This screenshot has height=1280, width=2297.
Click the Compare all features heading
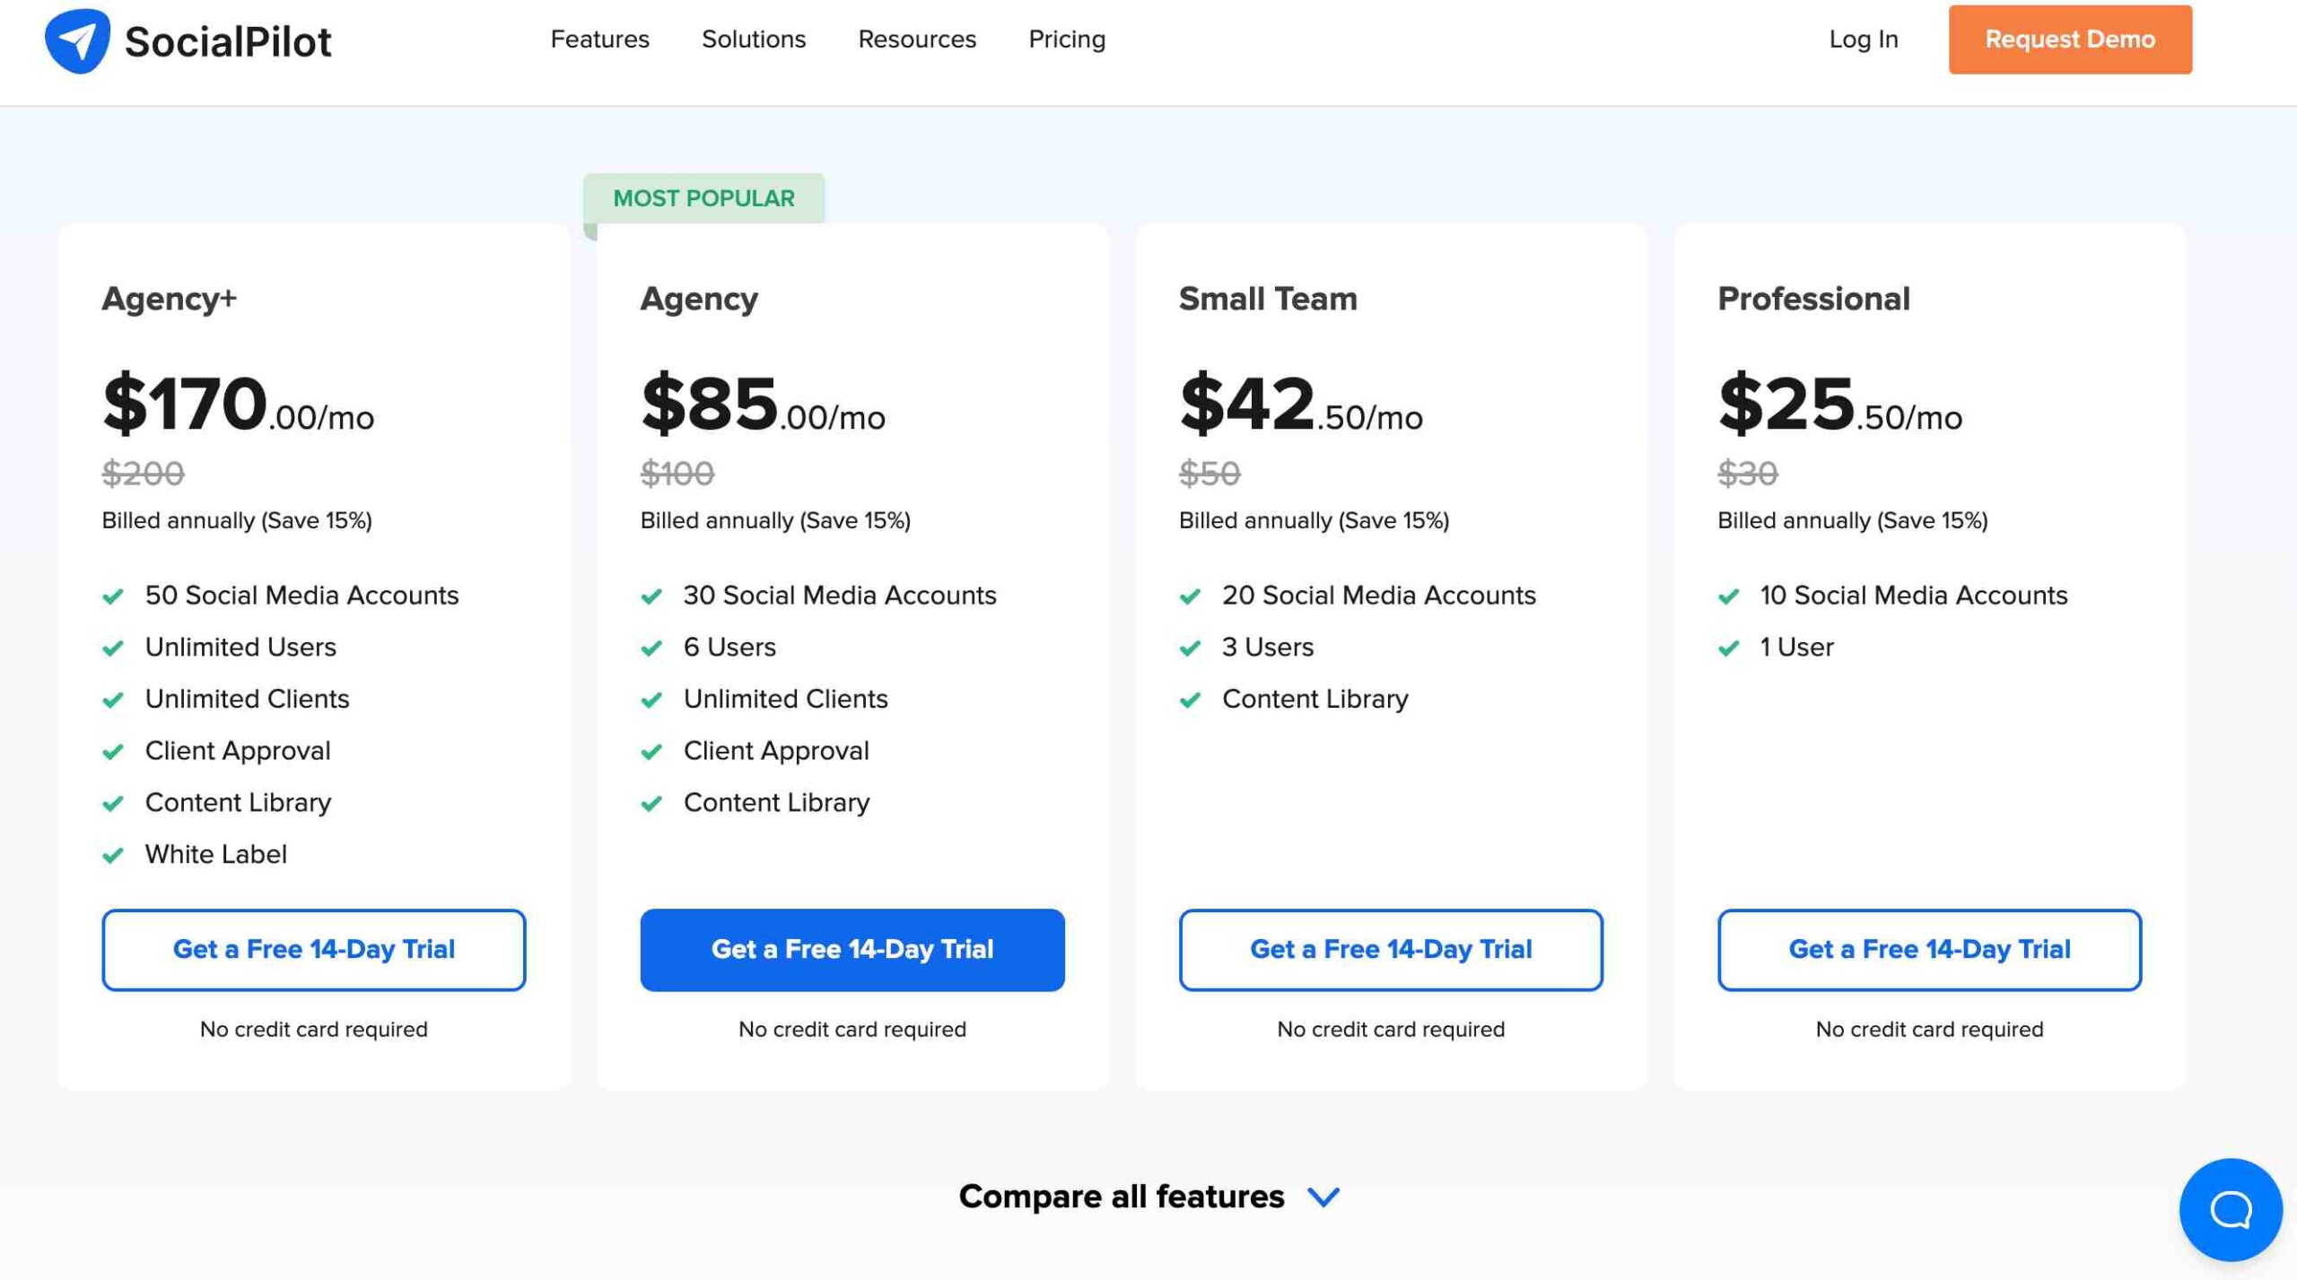(1122, 1197)
